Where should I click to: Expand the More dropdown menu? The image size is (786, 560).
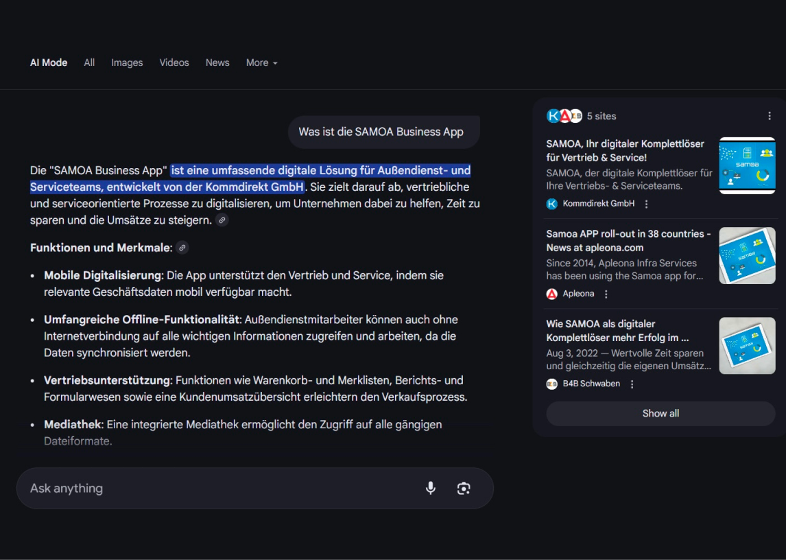tap(262, 62)
